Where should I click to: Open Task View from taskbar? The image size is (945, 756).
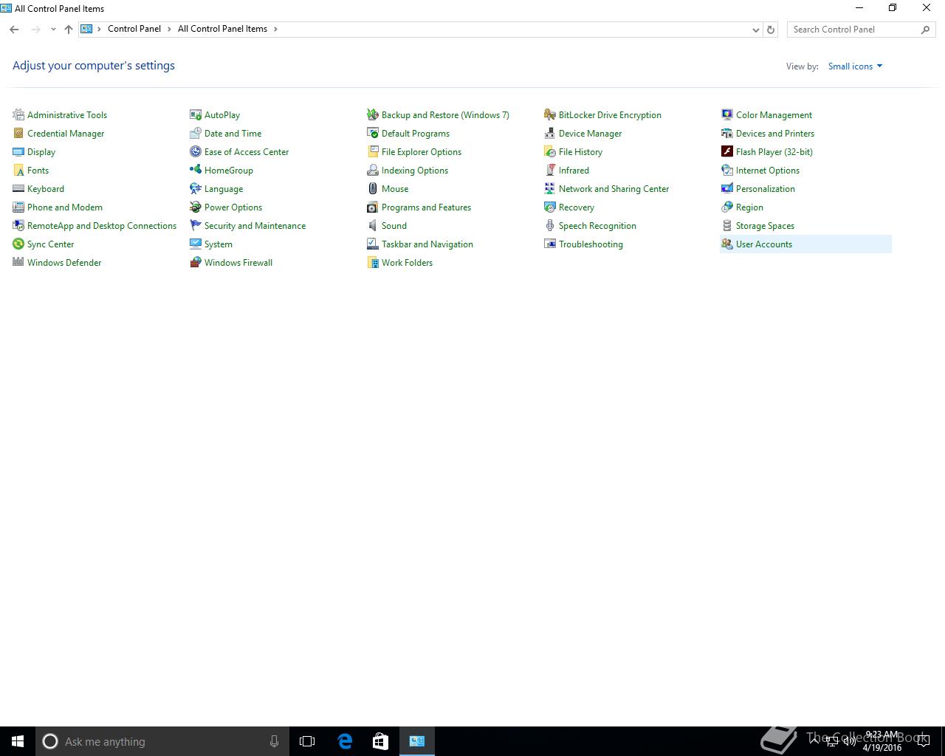307,741
